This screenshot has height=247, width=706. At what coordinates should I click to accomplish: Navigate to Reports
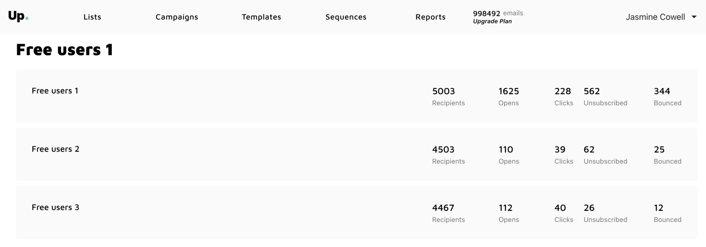pos(430,17)
